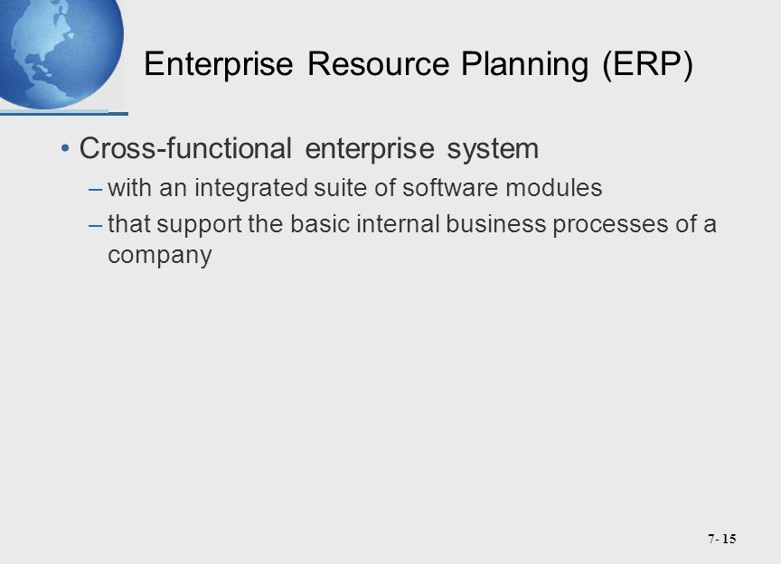Click the slide number 7-15
This screenshot has height=564, width=781.
point(721,539)
